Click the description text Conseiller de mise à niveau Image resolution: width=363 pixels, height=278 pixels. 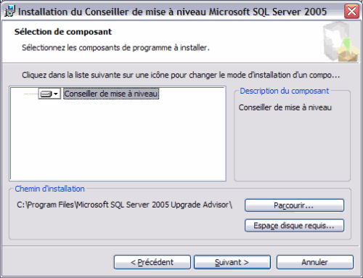click(285, 107)
